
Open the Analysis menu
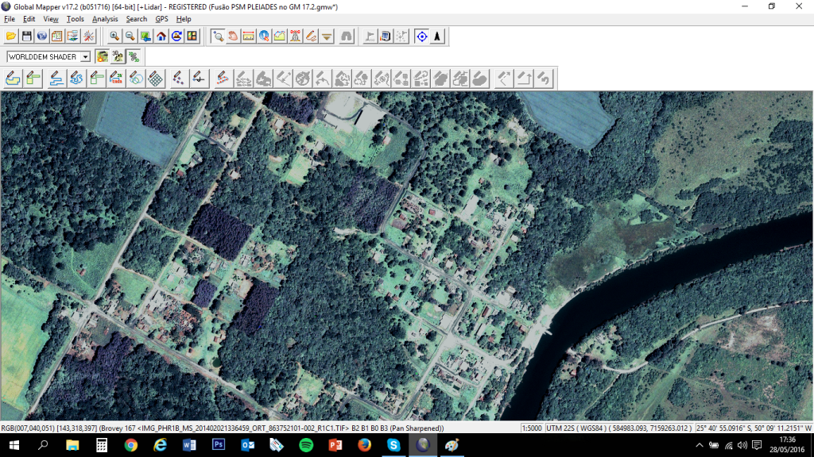pos(105,19)
